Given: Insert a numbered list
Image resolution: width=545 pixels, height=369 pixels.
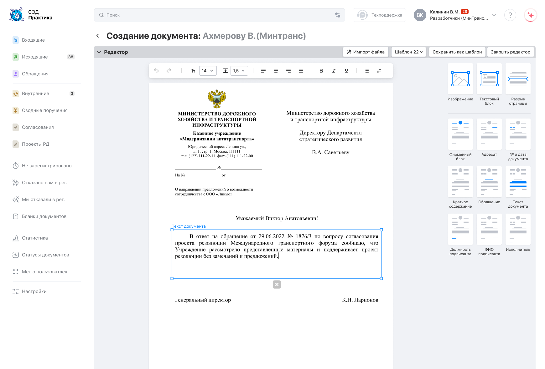Looking at the screenshot, I should pos(379,71).
